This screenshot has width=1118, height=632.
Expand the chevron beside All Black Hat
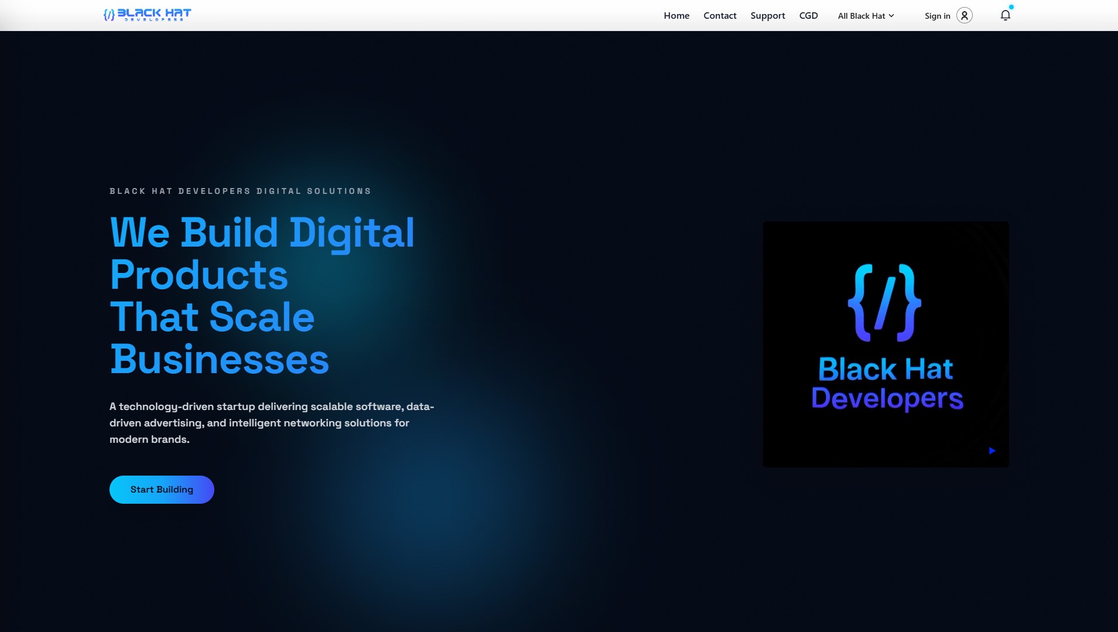pos(891,16)
